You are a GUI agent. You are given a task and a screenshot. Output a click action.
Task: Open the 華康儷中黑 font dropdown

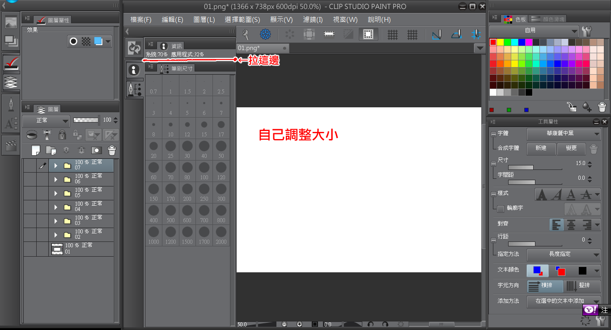click(564, 133)
